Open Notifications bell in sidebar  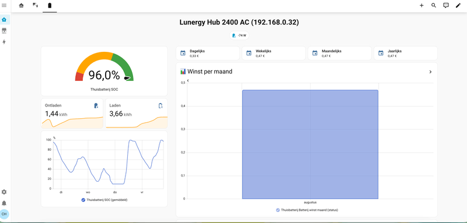4,203
